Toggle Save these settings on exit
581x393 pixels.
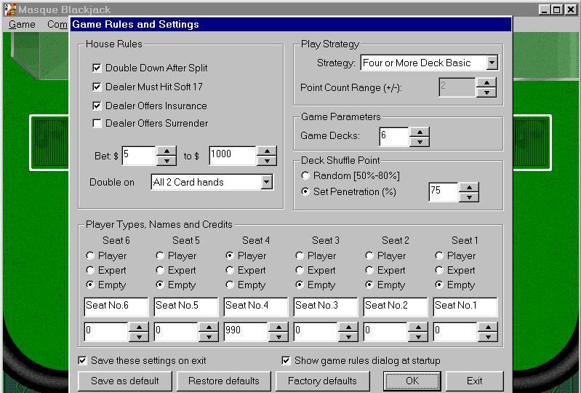pyautogui.click(x=83, y=360)
